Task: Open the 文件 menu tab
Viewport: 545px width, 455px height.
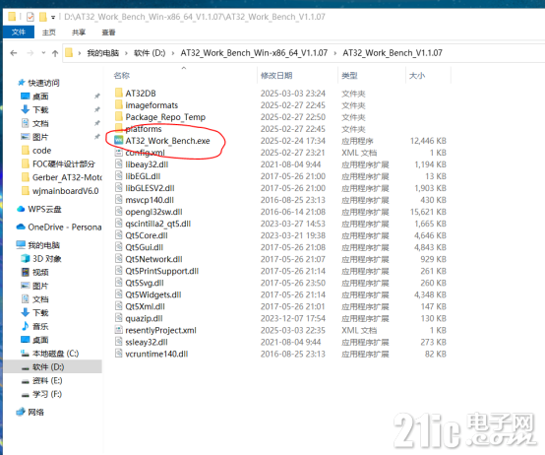Action: pos(19,32)
